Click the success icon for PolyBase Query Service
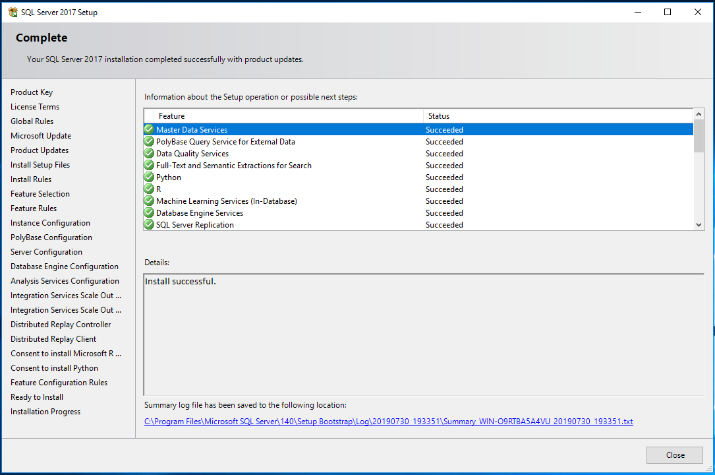 click(x=149, y=142)
